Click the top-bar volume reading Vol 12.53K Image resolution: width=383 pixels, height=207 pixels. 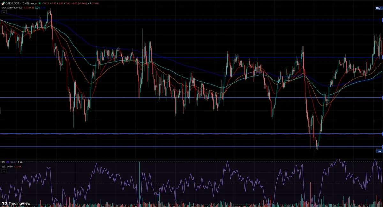[x=93, y=4]
